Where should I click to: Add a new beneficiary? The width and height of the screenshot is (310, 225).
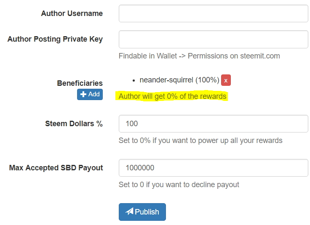pyautogui.click(x=90, y=94)
